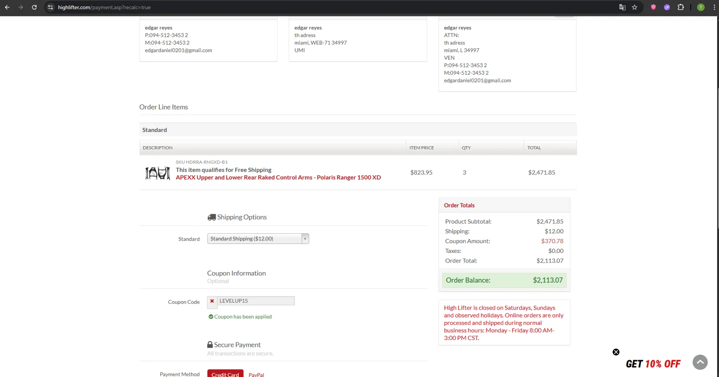Select PayPal payment method
Viewport: 719px width, 377px height.
pos(256,374)
